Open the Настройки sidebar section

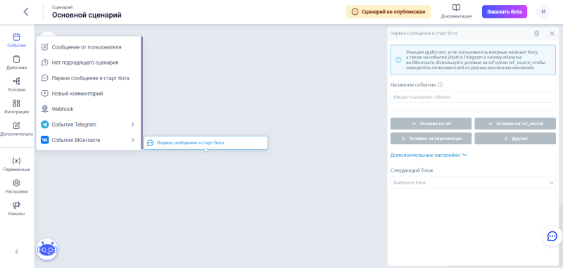[16, 187]
